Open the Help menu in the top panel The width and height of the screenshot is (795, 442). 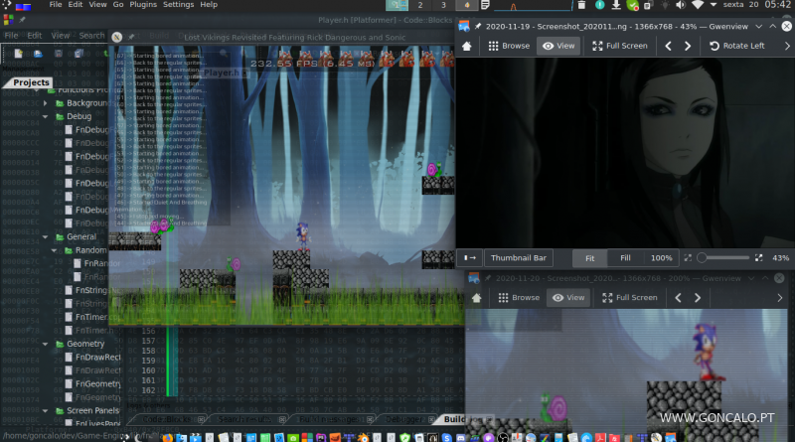pos(209,5)
